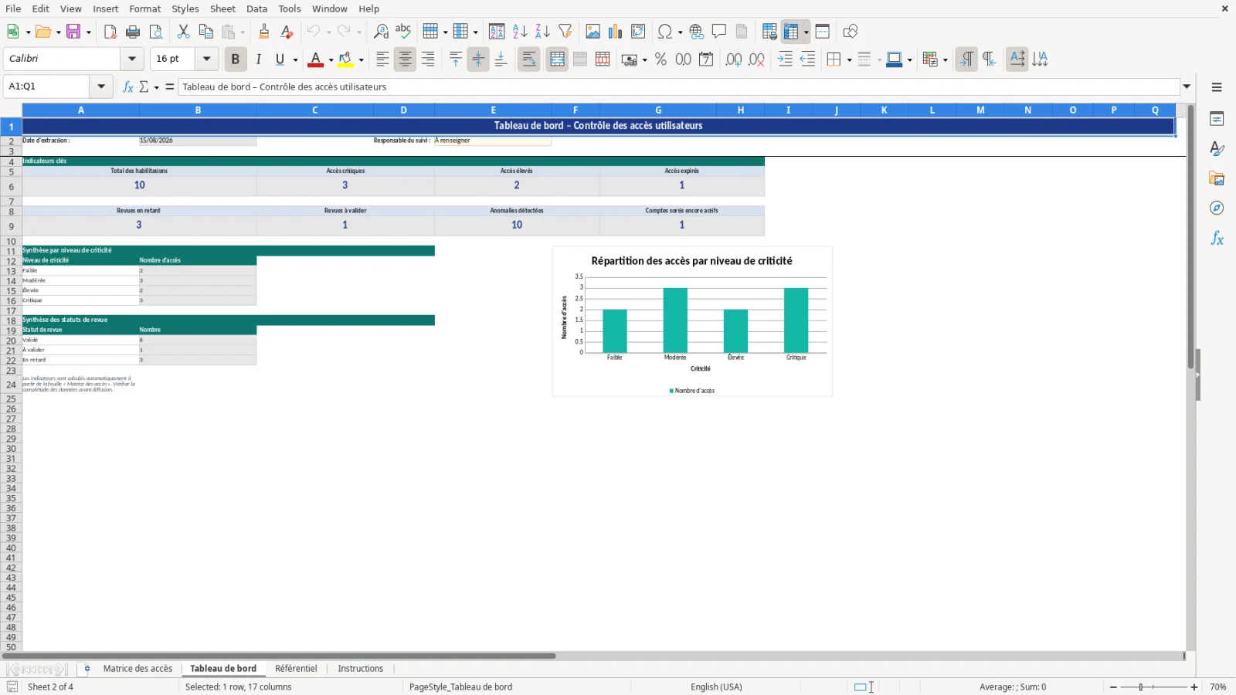Insert a chart using toolbar icon
Viewport: 1236px width, 695px height.
point(615,32)
